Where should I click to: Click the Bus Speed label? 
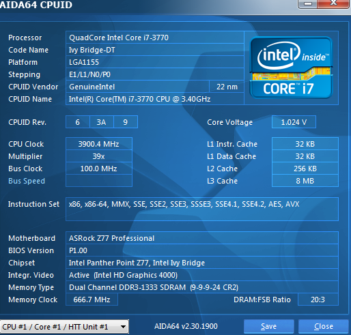point(27,181)
